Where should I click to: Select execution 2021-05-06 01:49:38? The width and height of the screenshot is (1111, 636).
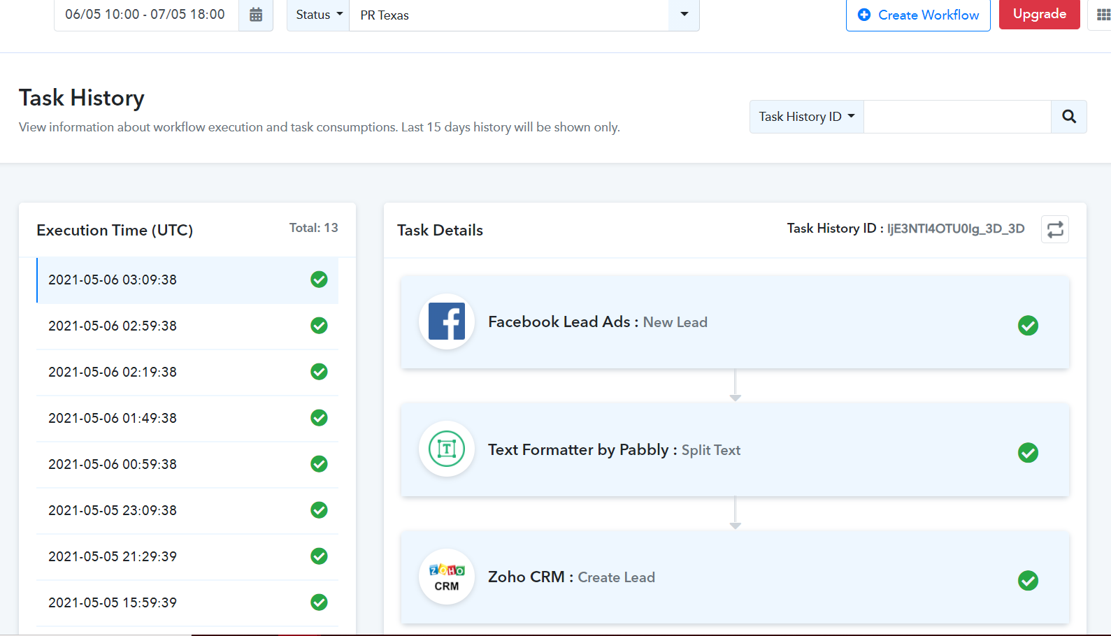coord(187,418)
